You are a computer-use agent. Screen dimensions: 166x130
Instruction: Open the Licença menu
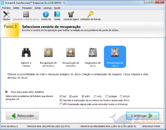[x=47, y=8]
